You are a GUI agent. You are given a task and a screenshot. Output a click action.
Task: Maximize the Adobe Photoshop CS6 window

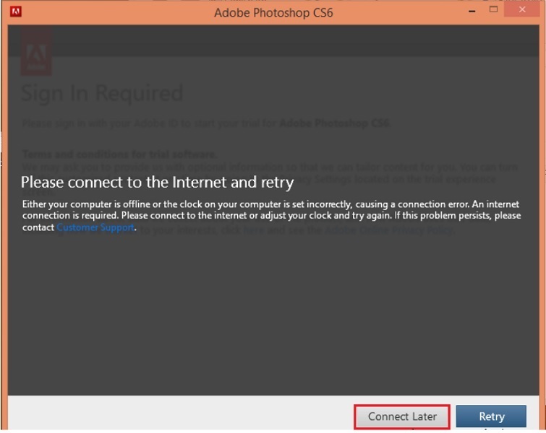[494, 10]
